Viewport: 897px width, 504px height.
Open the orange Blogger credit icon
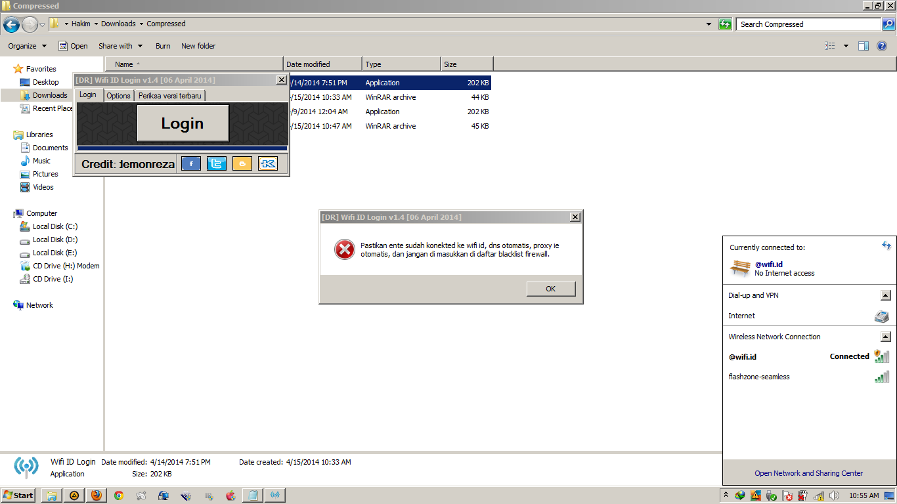point(242,163)
